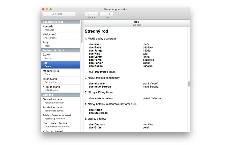Click das Hilton
Screen dimensions: 232x145
(95, 110)
